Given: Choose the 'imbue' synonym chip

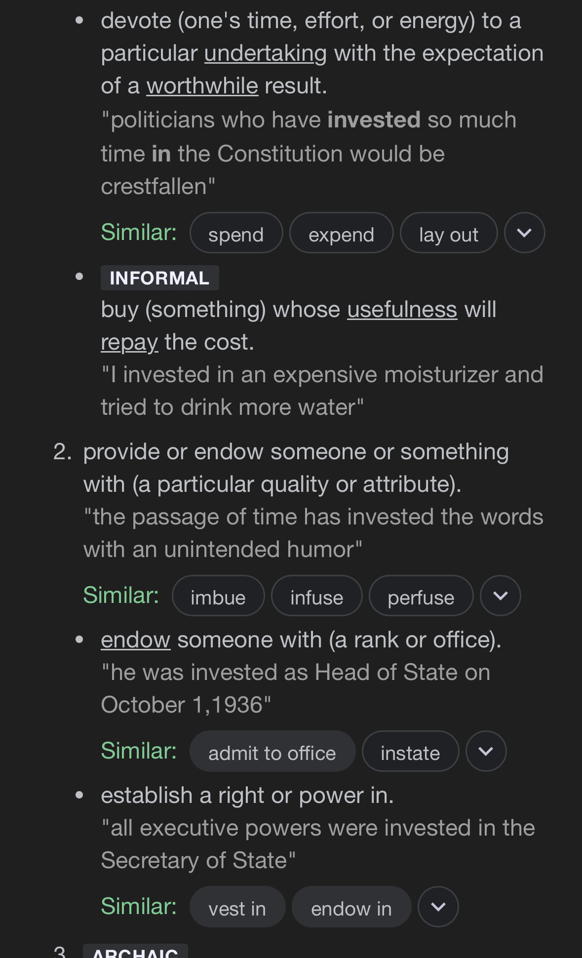Looking at the screenshot, I should (218, 597).
